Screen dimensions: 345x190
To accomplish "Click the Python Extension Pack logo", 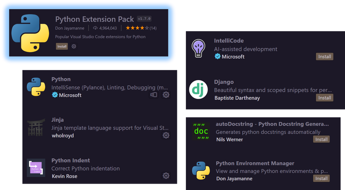I will [x=30, y=33].
